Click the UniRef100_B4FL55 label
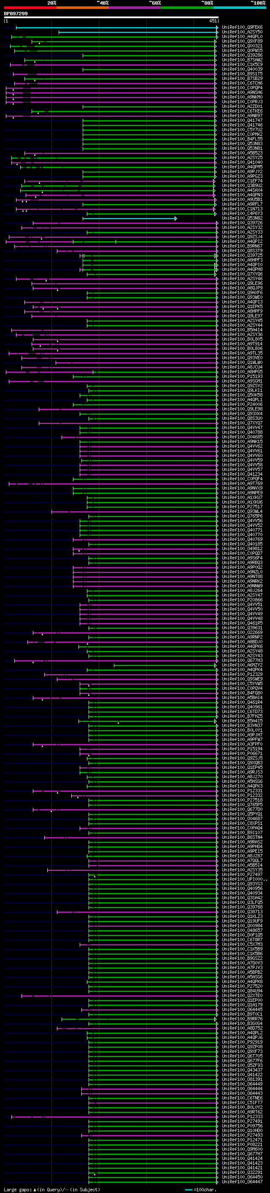 tap(242, 139)
